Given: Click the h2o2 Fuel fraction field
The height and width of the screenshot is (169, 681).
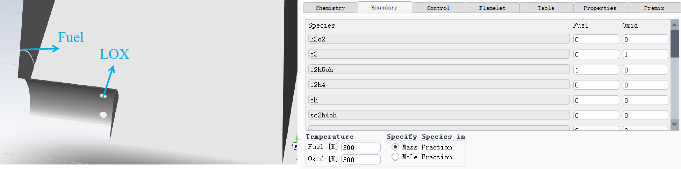Looking at the screenshot, I should [596, 39].
